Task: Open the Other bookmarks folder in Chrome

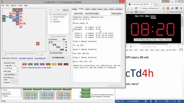Action: pyautogui.click(x=174, y=12)
